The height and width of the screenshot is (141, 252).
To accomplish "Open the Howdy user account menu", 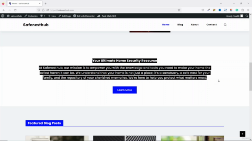I will (x=235, y=16).
